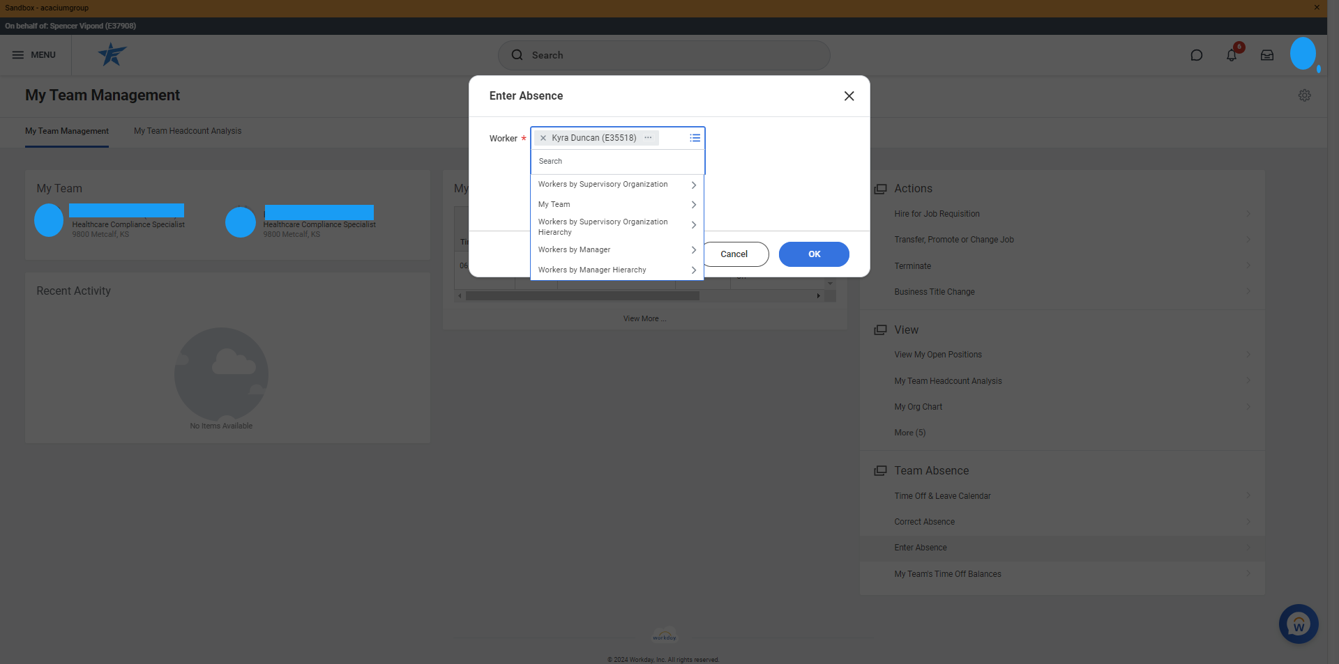Open the MENU hamburger icon
The image size is (1339, 664).
[x=18, y=55]
